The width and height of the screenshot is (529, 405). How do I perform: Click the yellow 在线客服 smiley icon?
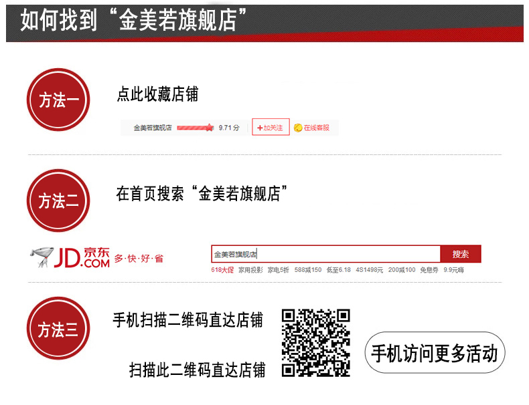coord(298,128)
